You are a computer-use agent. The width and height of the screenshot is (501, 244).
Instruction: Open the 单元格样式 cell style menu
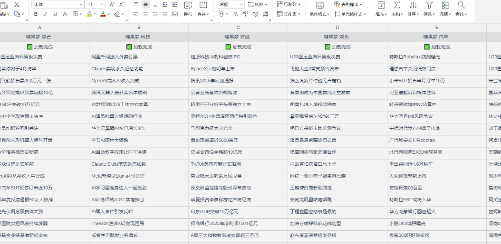click(350, 14)
